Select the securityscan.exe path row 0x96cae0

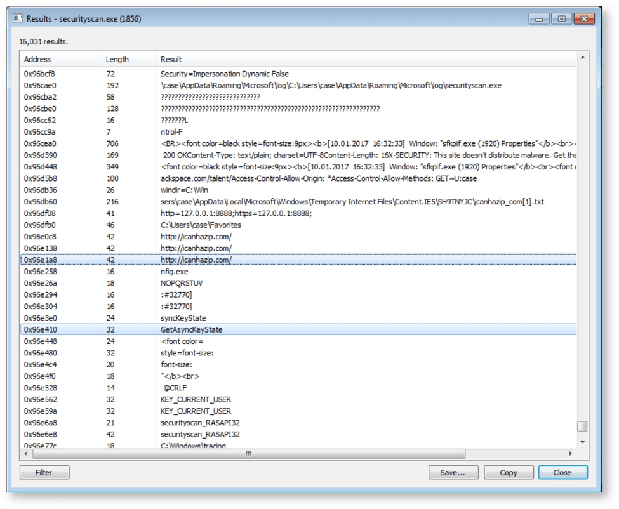tap(298, 85)
